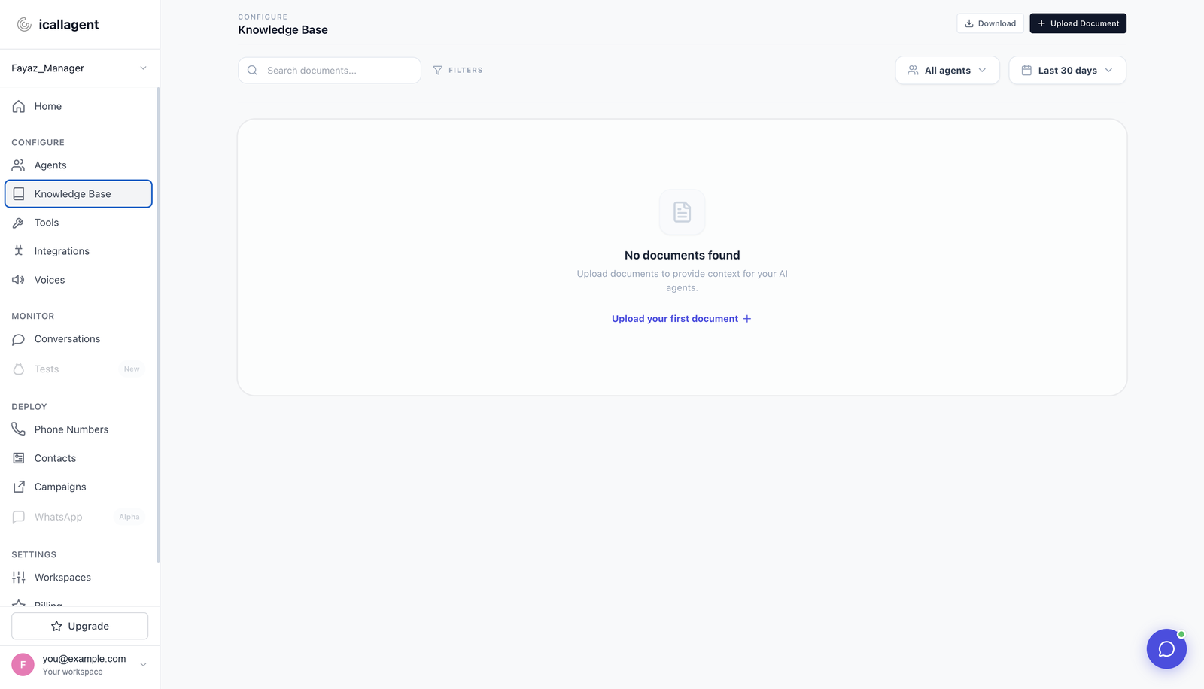Click the Download button
The height and width of the screenshot is (689, 1204).
pos(990,23)
